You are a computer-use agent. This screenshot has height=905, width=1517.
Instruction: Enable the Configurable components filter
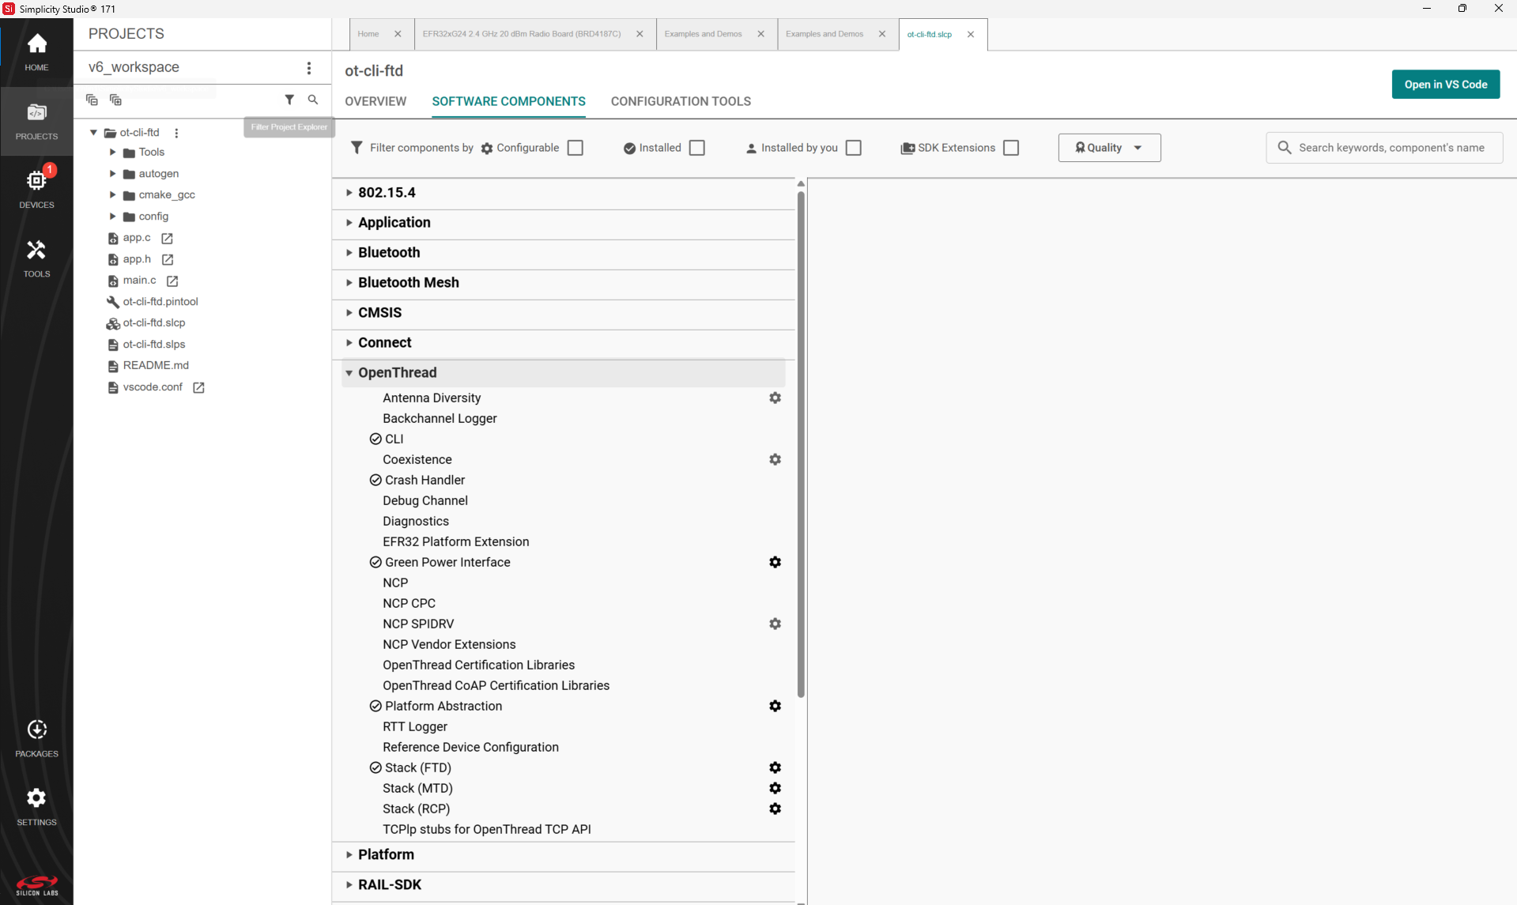coord(575,147)
